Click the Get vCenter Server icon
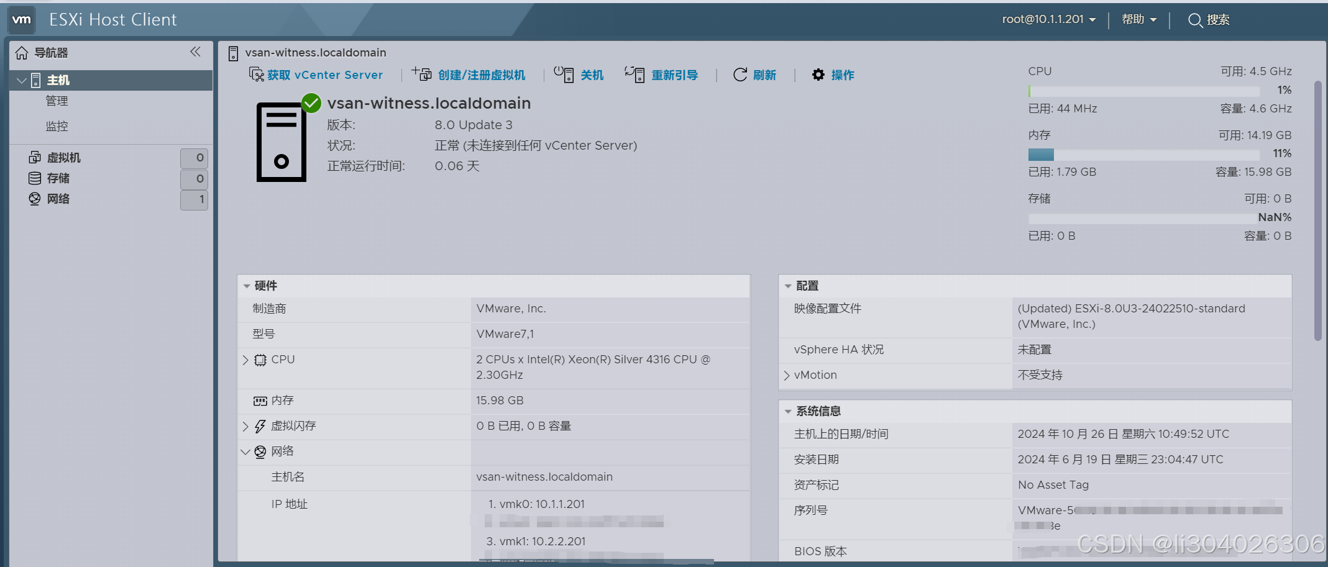Viewport: 1328px width, 567px height. coord(256,75)
